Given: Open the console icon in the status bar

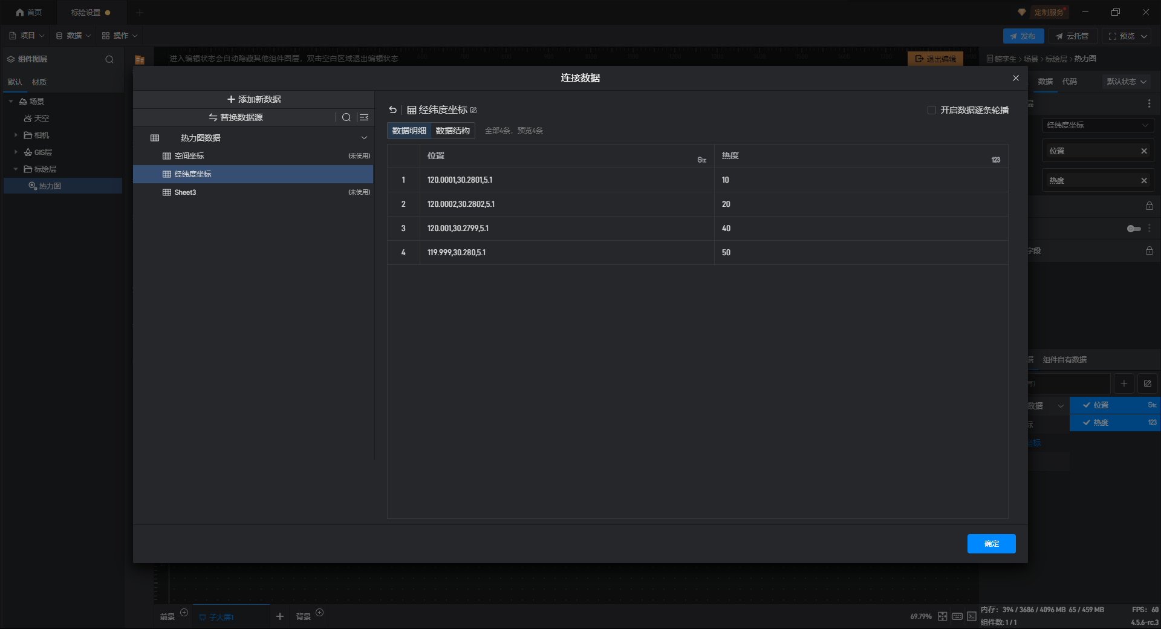Looking at the screenshot, I should coord(972,616).
